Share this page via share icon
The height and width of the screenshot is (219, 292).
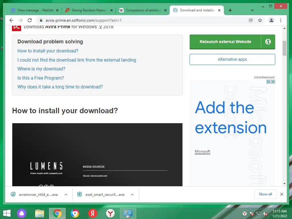coord(251,20)
